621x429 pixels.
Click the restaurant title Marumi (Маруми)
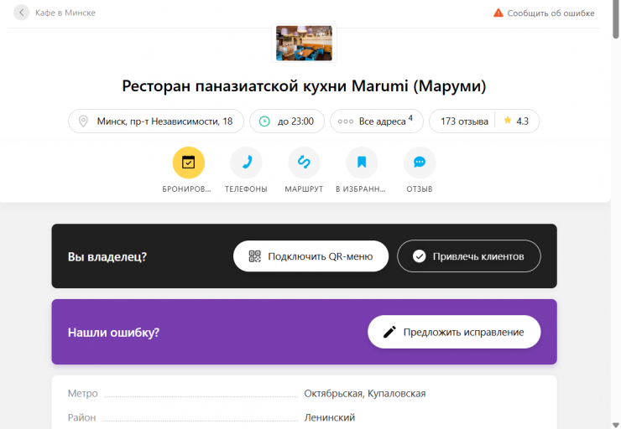[x=304, y=85]
